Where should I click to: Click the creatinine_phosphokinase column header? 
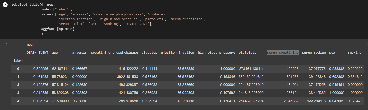tap(114, 53)
